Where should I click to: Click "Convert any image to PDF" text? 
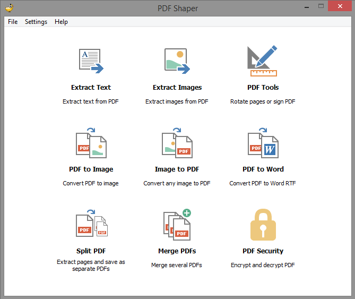[x=177, y=183]
